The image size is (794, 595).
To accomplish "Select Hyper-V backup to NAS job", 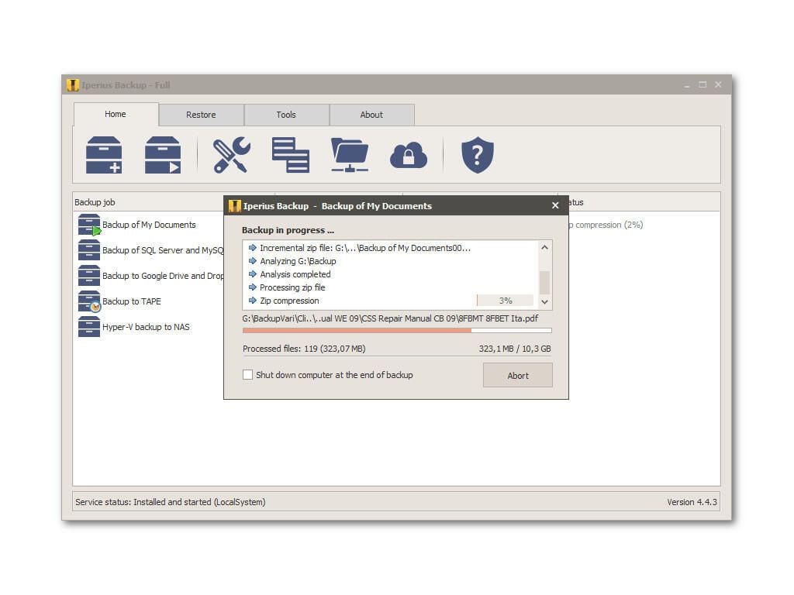I will pos(146,327).
